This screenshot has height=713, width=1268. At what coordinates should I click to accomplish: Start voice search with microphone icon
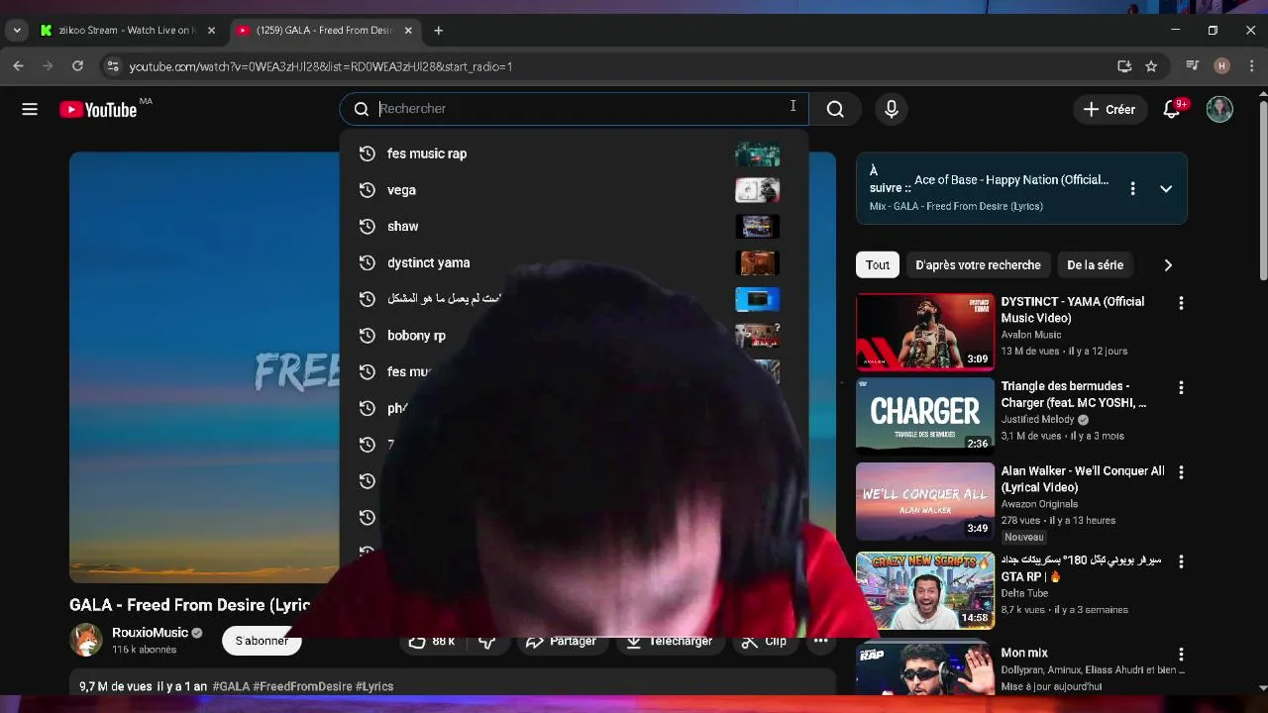pos(892,109)
